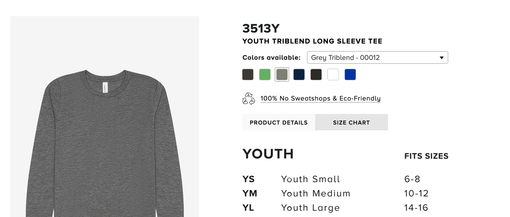510x217 pixels.
Task: Switch to the Product Details tab
Action: pos(279,122)
